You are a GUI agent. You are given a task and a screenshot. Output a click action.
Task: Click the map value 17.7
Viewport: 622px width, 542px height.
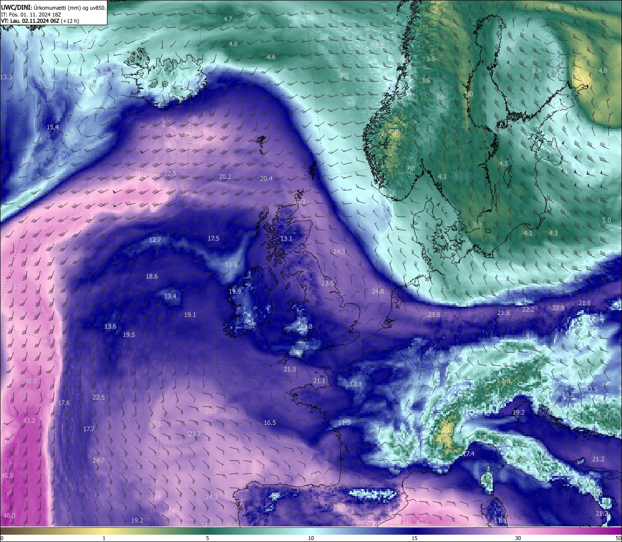click(x=89, y=429)
